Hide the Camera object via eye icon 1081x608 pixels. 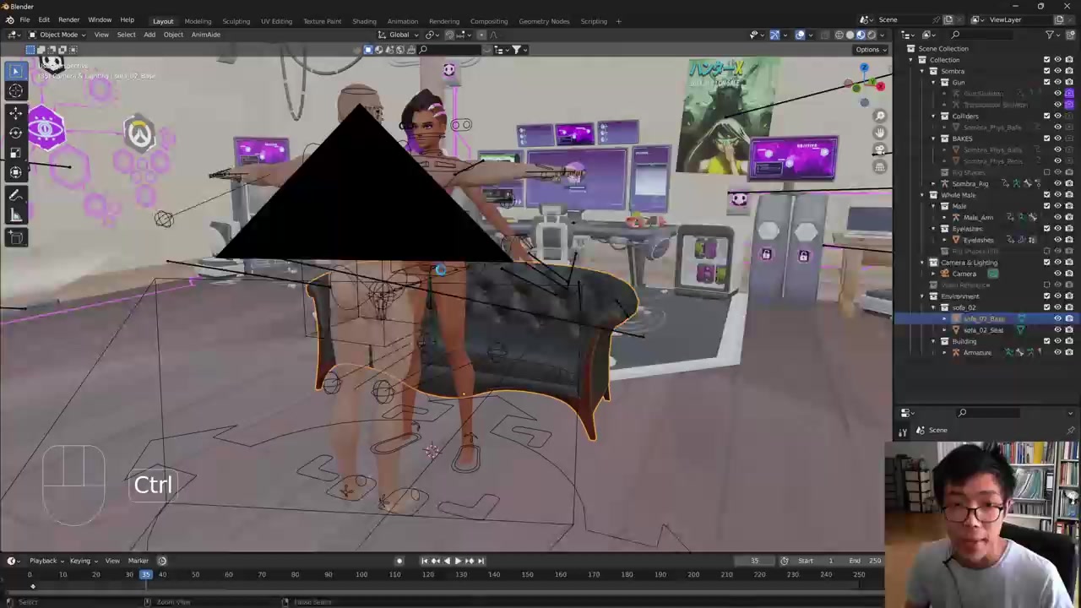click(1057, 274)
